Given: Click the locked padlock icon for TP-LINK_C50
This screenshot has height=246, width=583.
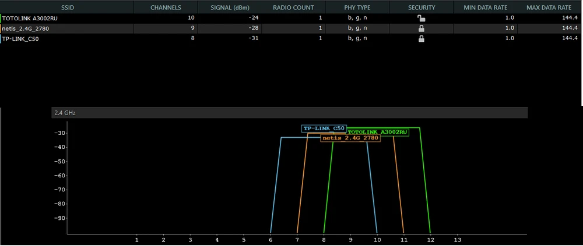Looking at the screenshot, I should [421, 39].
